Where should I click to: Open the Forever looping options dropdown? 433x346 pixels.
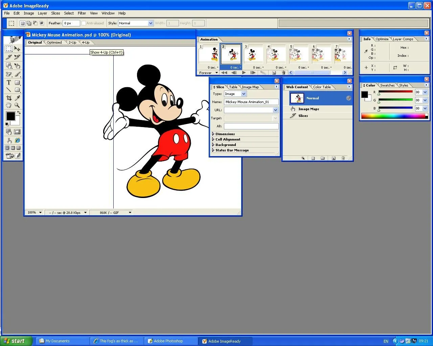[x=216, y=73]
